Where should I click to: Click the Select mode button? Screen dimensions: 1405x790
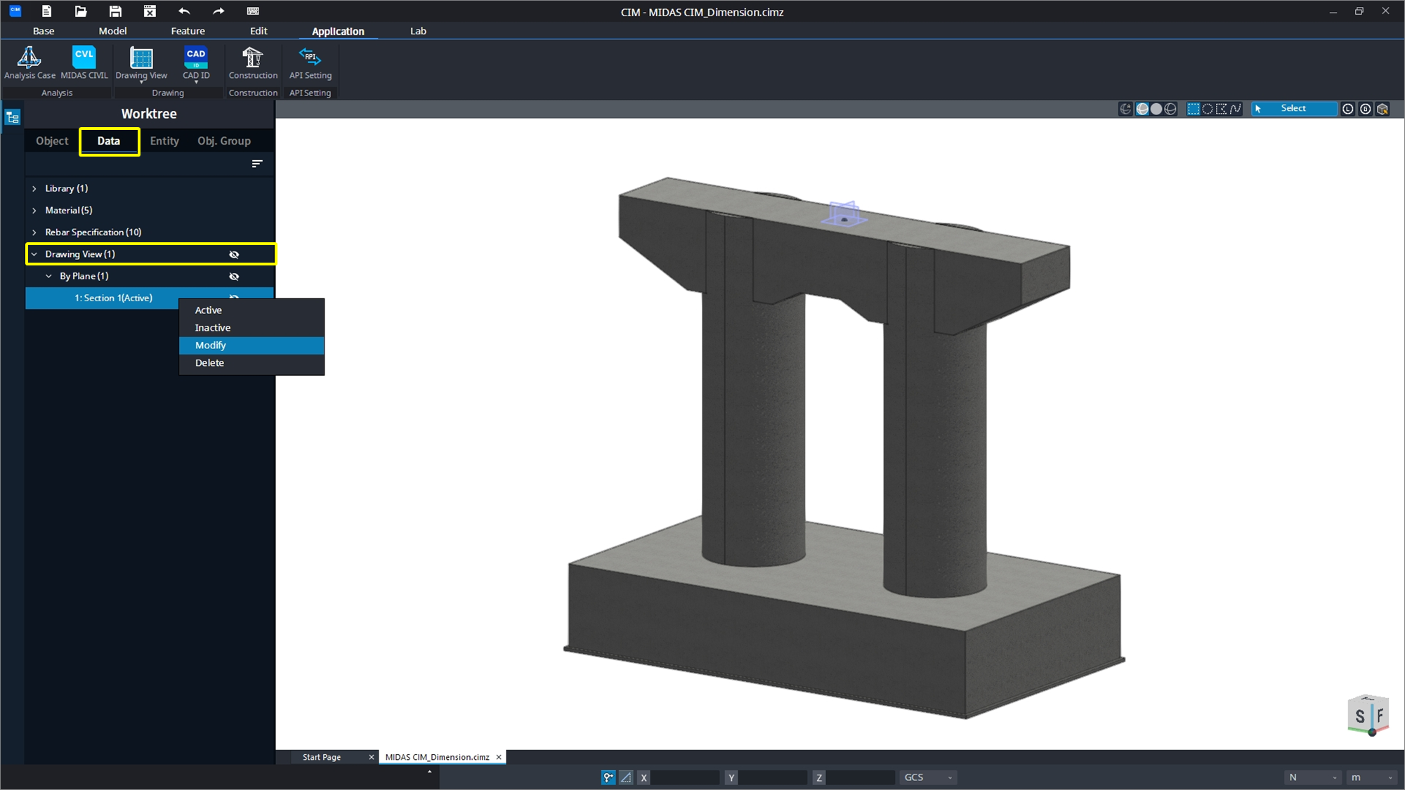[1293, 109]
